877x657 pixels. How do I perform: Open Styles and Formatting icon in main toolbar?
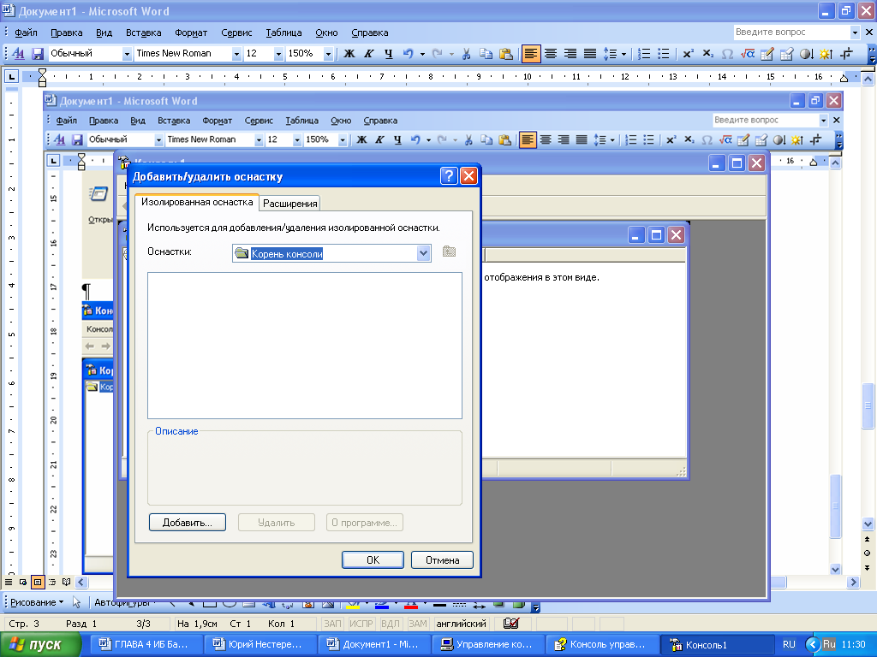19,54
